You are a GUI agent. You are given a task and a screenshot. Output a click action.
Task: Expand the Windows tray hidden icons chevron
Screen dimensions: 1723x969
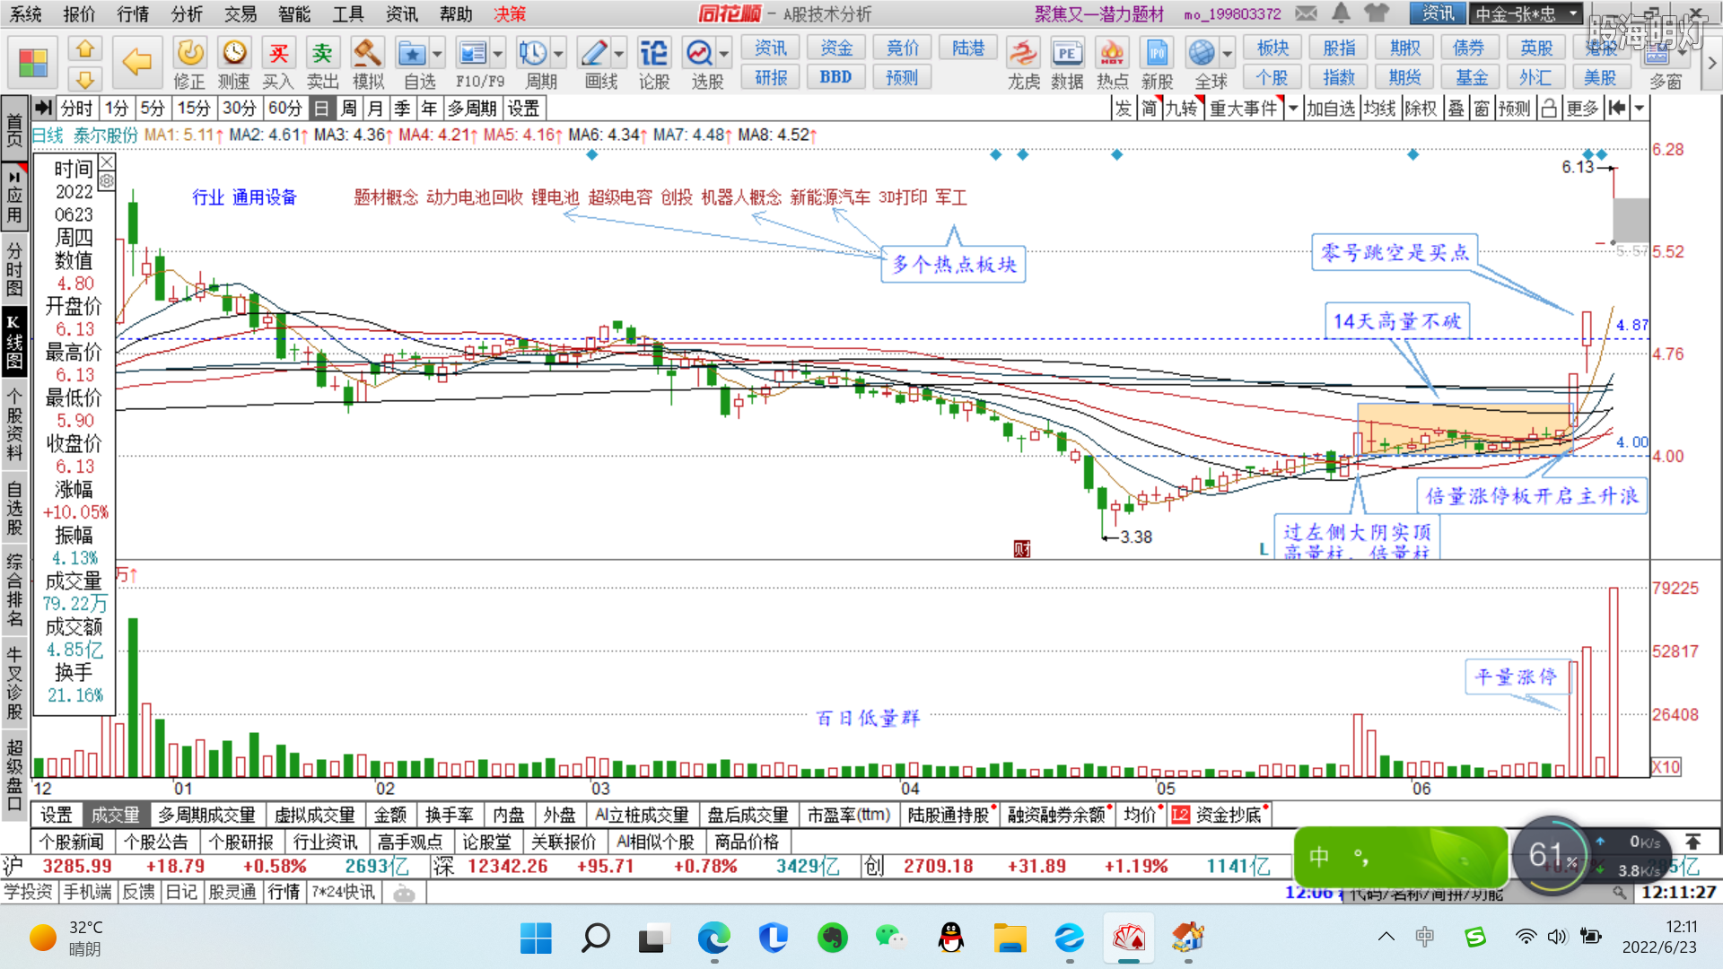click(x=1386, y=937)
